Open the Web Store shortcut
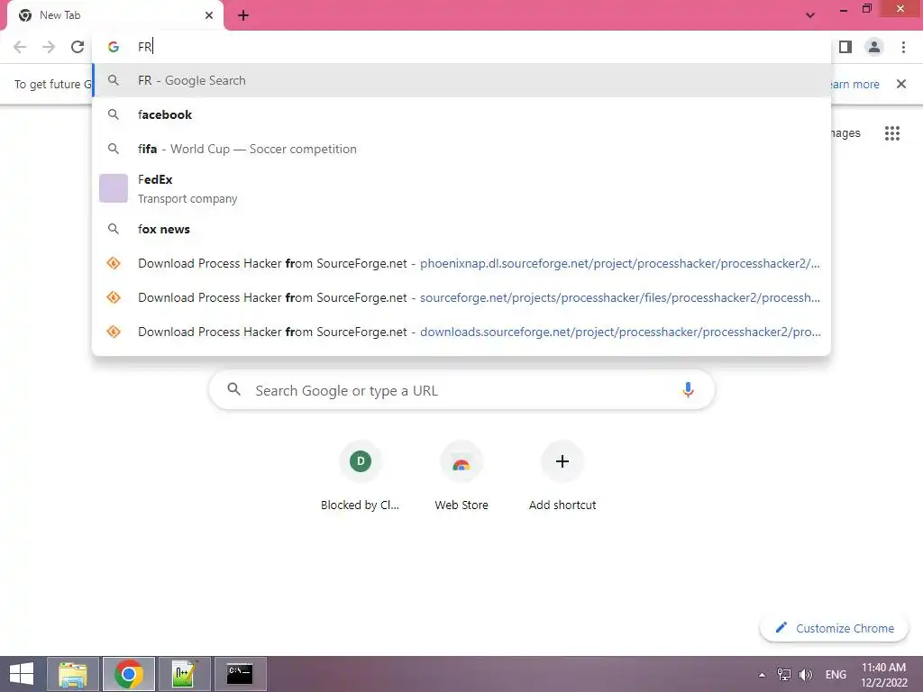 coord(461,478)
